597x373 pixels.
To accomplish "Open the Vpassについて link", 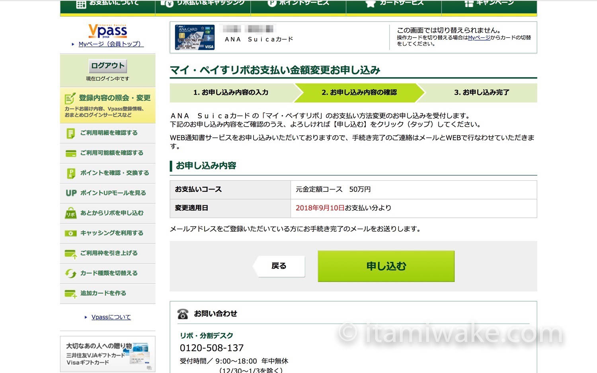I will click(111, 317).
